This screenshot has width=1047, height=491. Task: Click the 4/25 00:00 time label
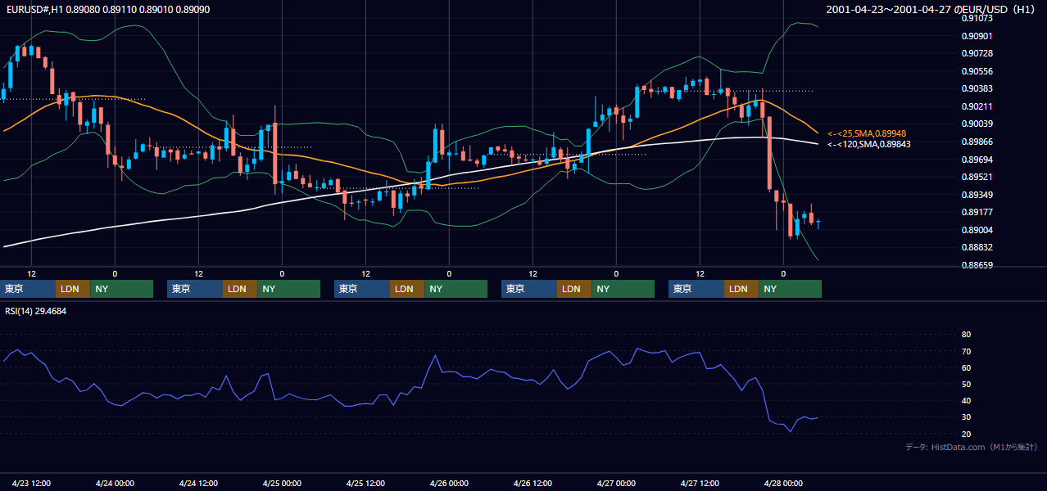tap(283, 483)
